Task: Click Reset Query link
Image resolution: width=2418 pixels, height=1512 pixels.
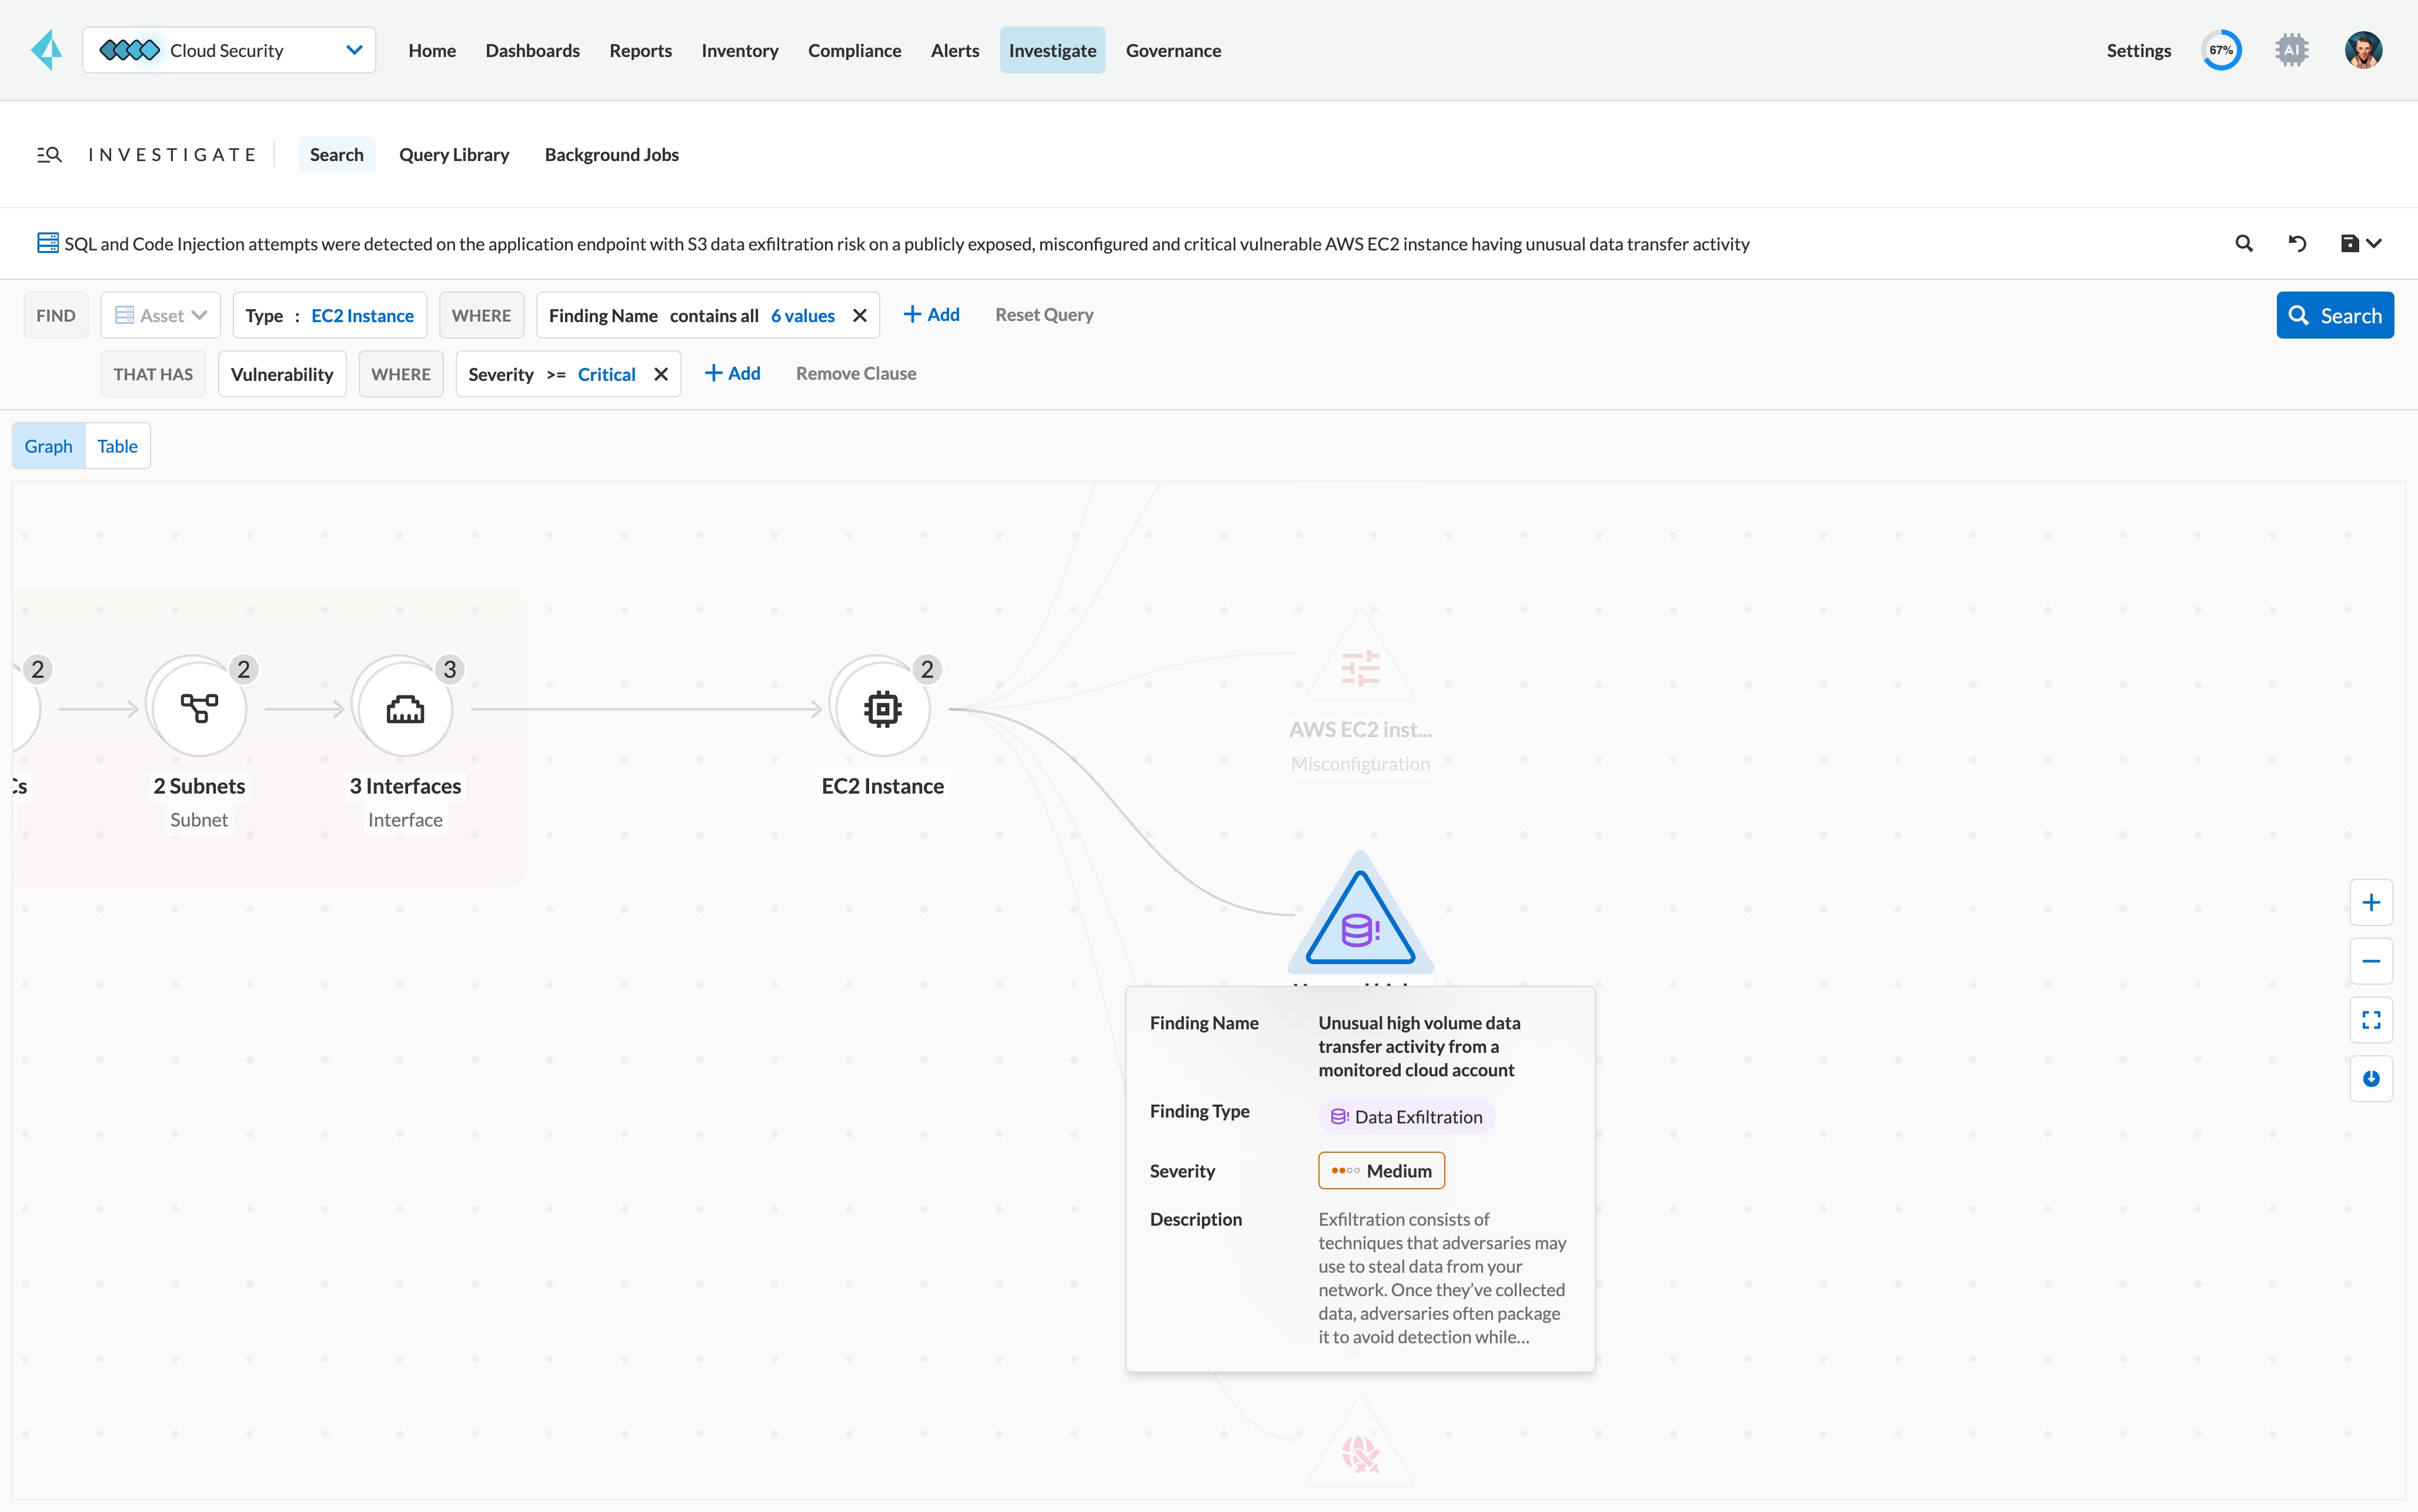Action: point(1044,315)
